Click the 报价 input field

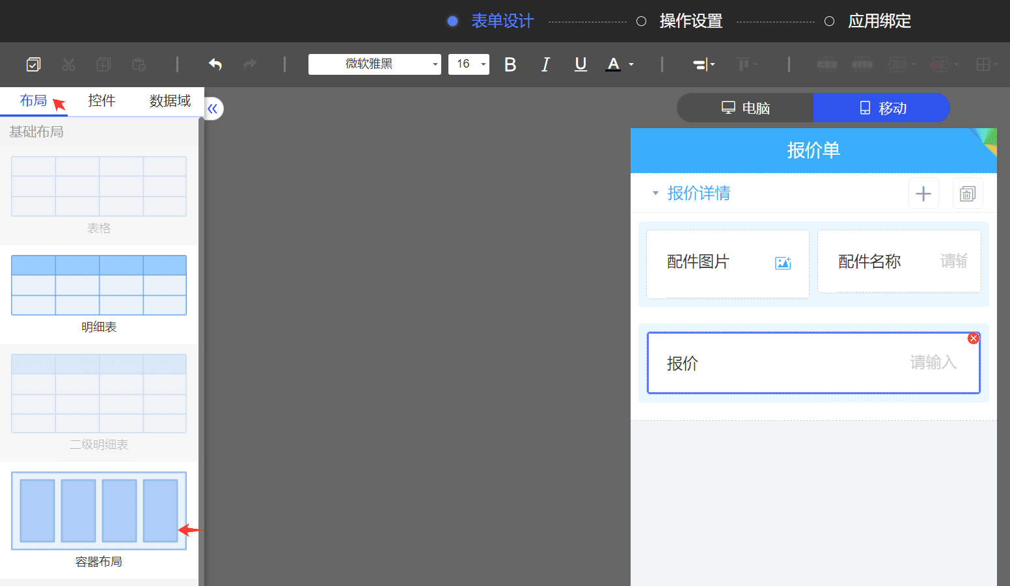point(813,363)
